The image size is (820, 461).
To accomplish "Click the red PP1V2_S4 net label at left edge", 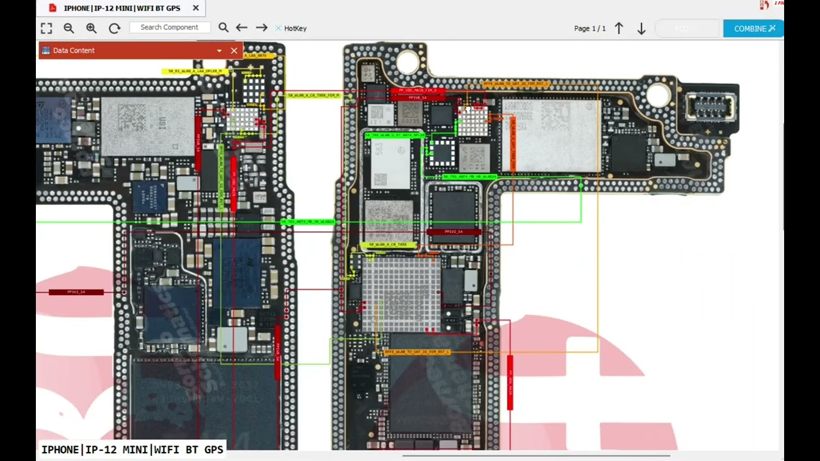I will pyautogui.click(x=76, y=292).
